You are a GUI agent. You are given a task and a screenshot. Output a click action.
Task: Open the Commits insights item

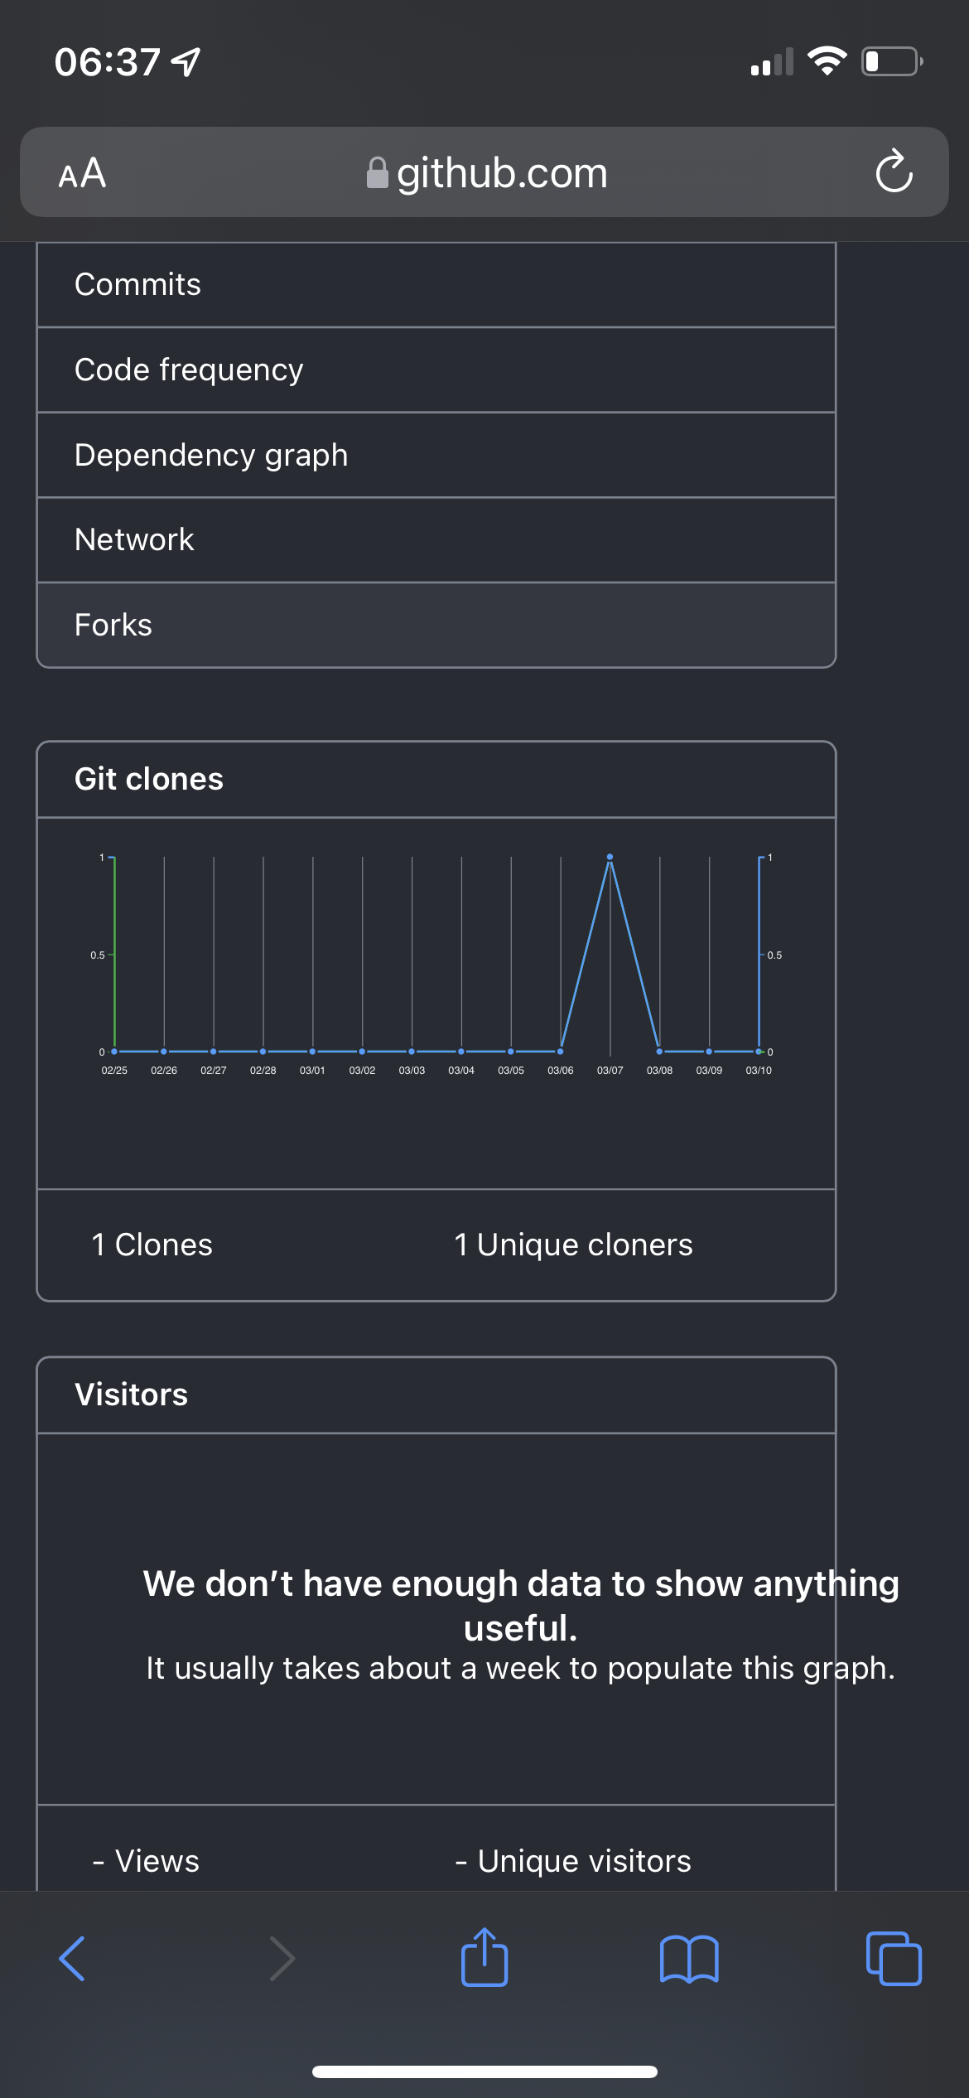[x=436, y=285]
